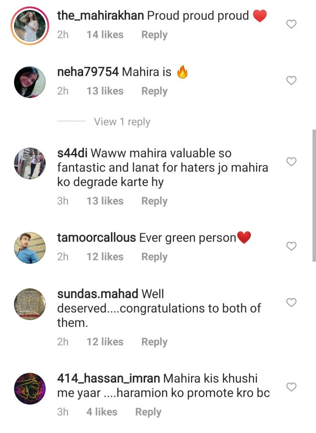The image size is (316, 433).
Task: Open 414_hassan_imran's neon avatar
Action: 30,389
